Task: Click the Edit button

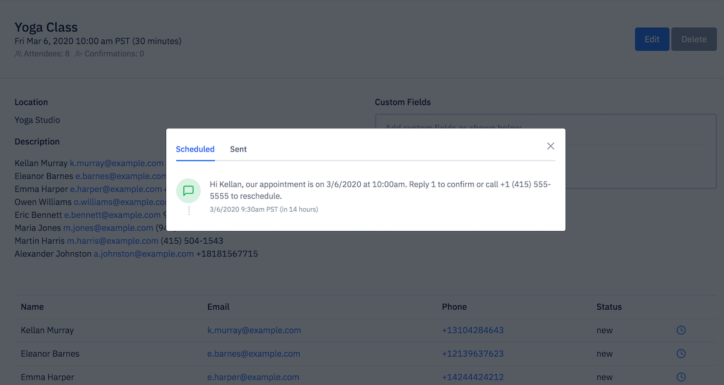Action: pyautogui.click(x=652, y=39)
